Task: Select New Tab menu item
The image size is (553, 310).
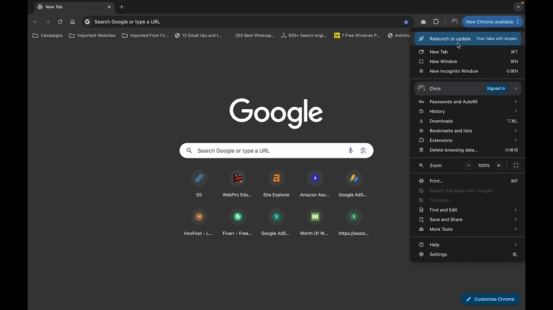Action: tap(468, 52)
